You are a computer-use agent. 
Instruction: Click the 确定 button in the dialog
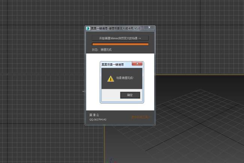130,95
